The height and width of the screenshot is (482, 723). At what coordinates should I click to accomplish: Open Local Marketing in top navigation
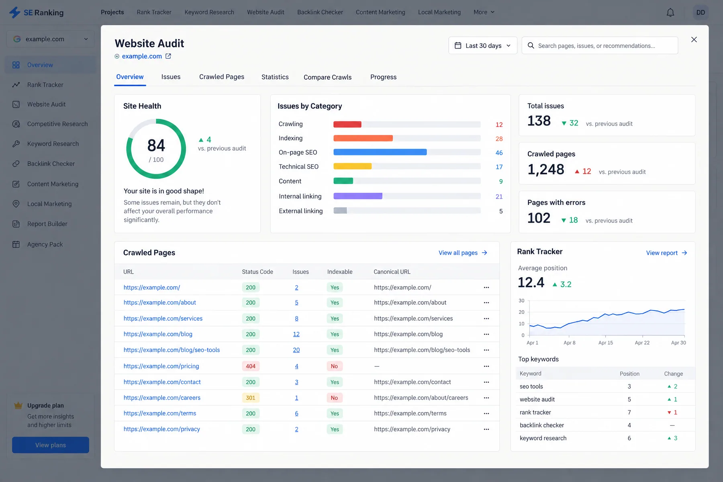pos(439,12)
